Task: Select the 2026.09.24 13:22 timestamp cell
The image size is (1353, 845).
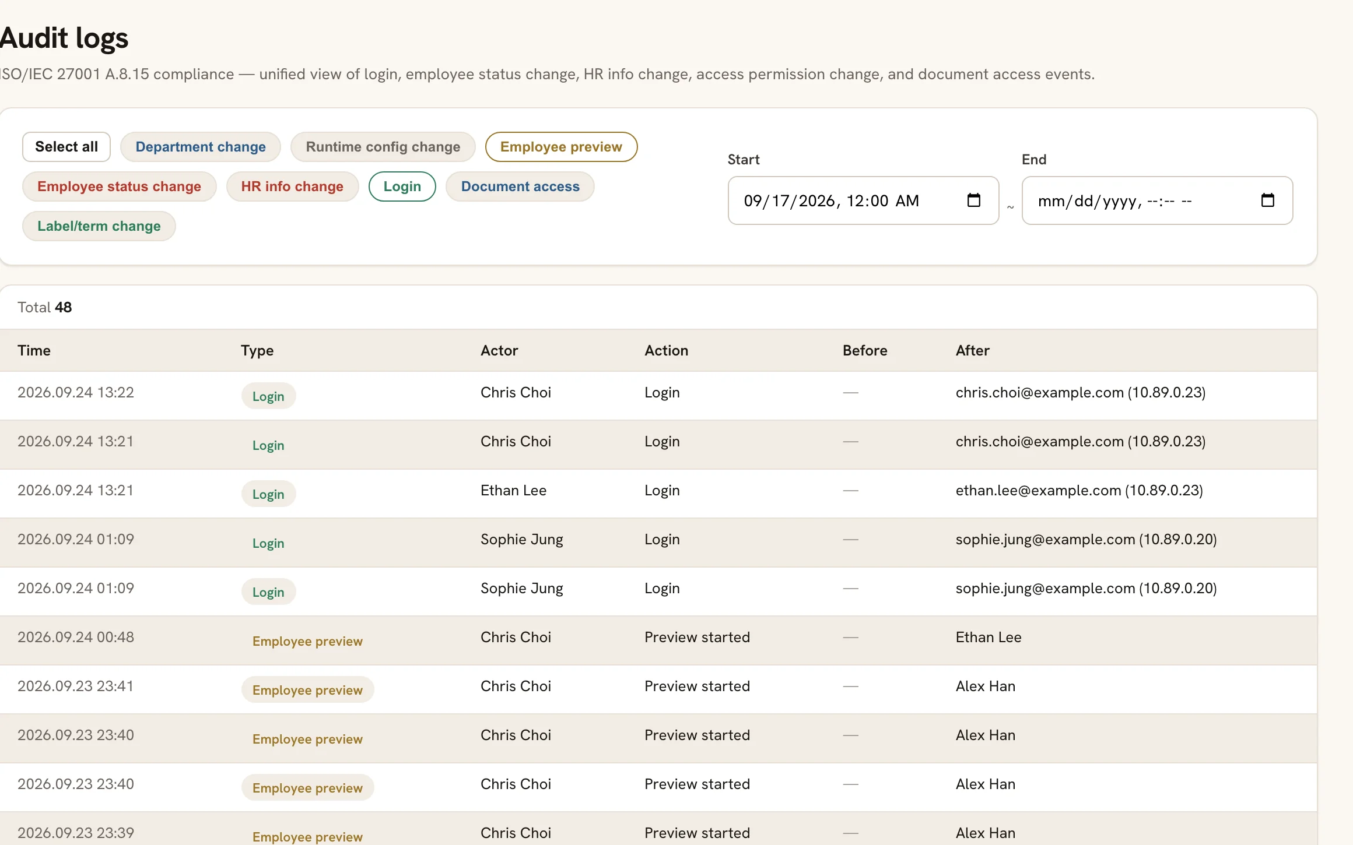Action: [x=76, y=392]
